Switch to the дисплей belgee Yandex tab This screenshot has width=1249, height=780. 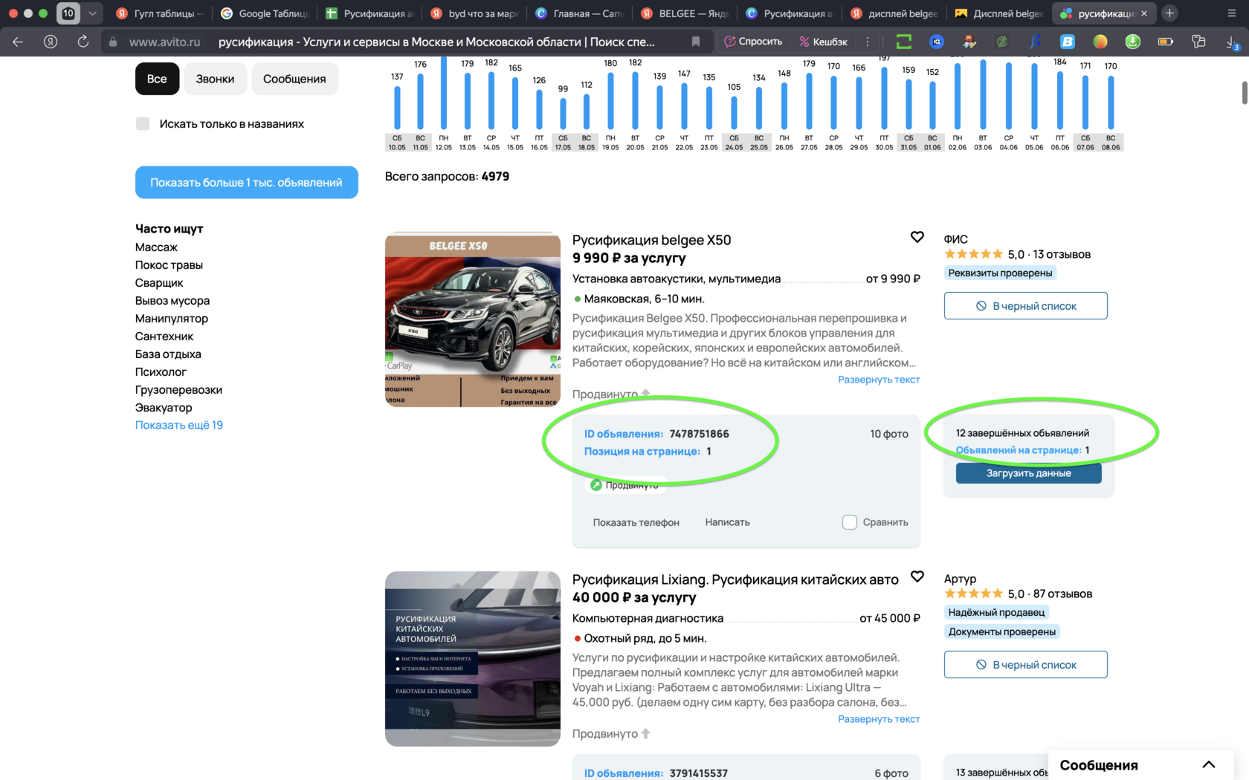(894, 13)
